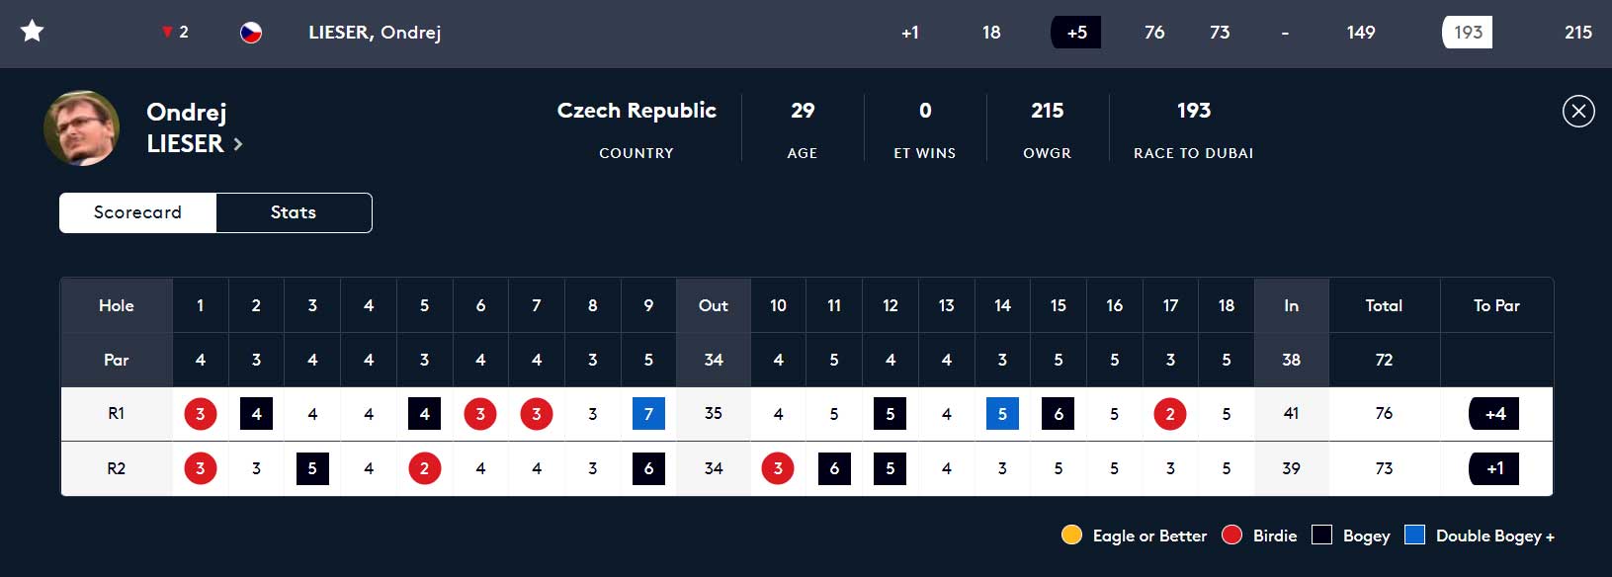Click the Ondrej LIESER name link

click(187, 127)
